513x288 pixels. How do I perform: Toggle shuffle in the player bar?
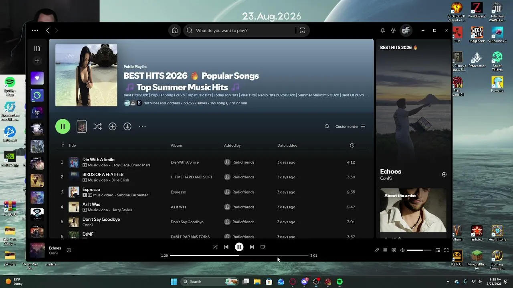click(x=215, y=247)
